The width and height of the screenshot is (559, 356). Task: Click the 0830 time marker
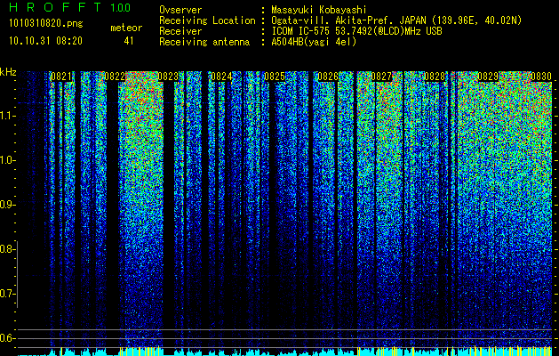point(541,77)
